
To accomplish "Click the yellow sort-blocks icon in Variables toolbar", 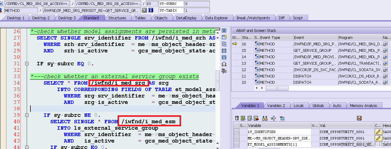I will point(265,118).
